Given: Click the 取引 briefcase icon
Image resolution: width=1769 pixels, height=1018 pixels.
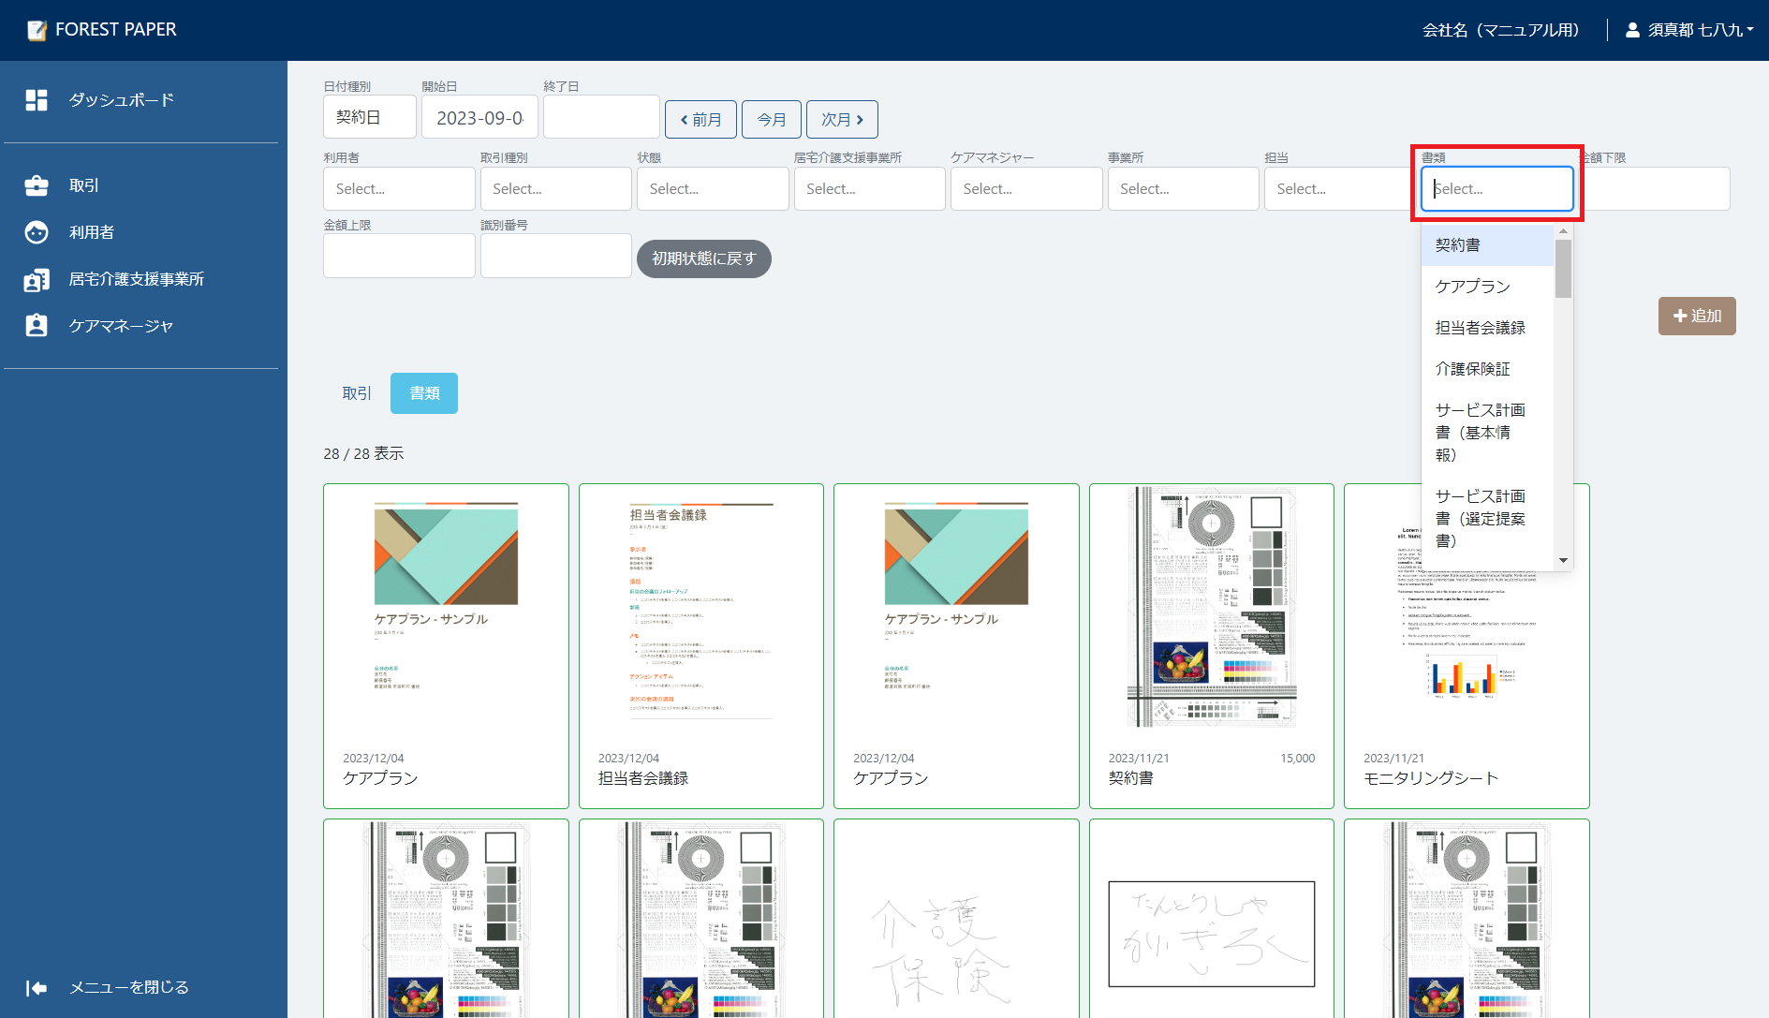Looking at the screenshot, I should click(37, 185).
